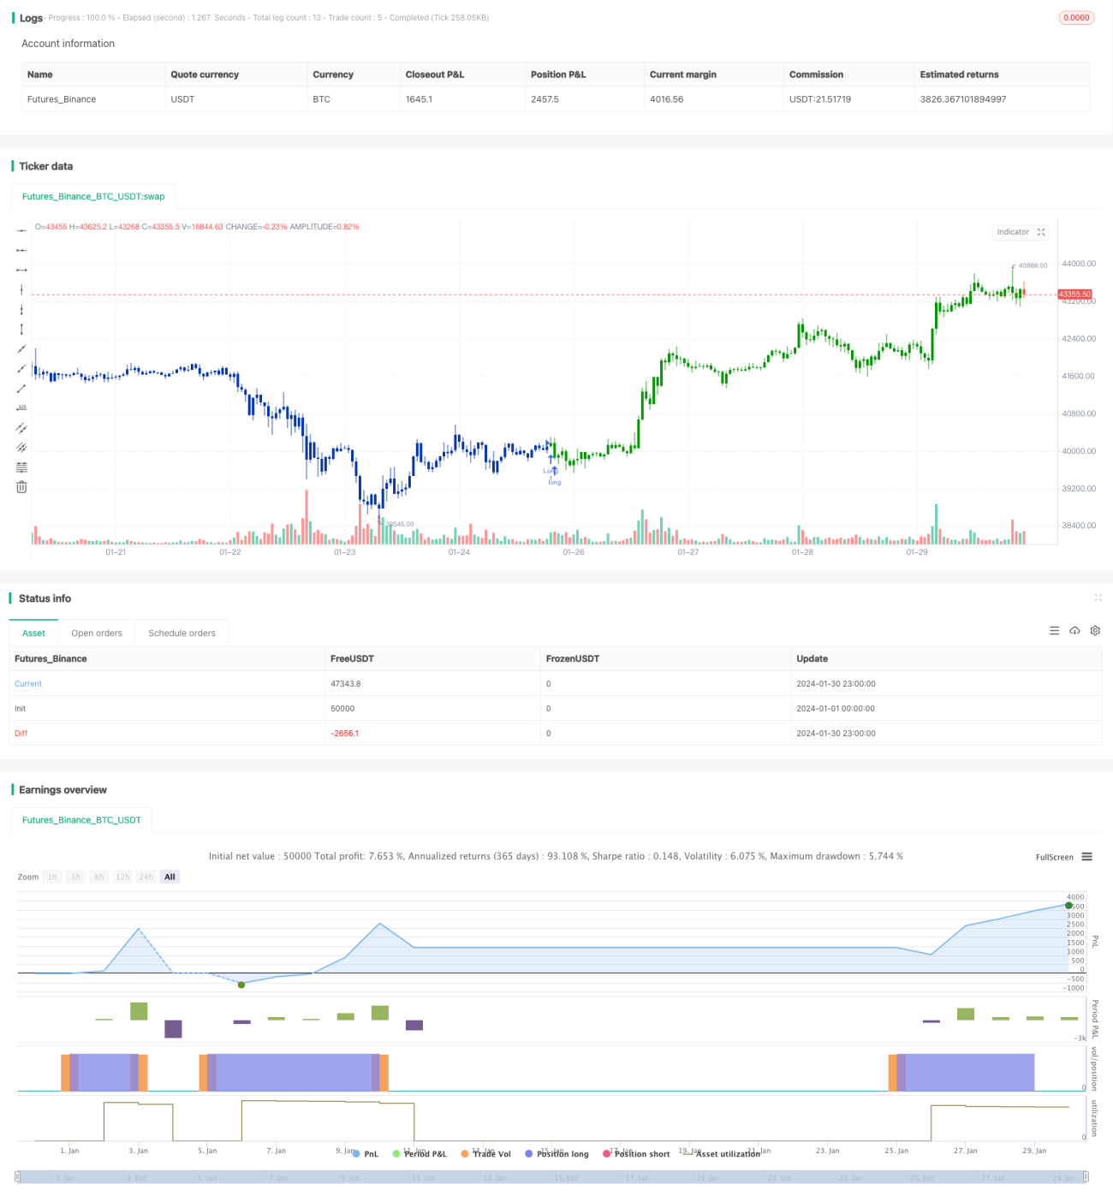Open the Futures_Binance_BTC_USDT:swap ticker tab

(93, 197)
